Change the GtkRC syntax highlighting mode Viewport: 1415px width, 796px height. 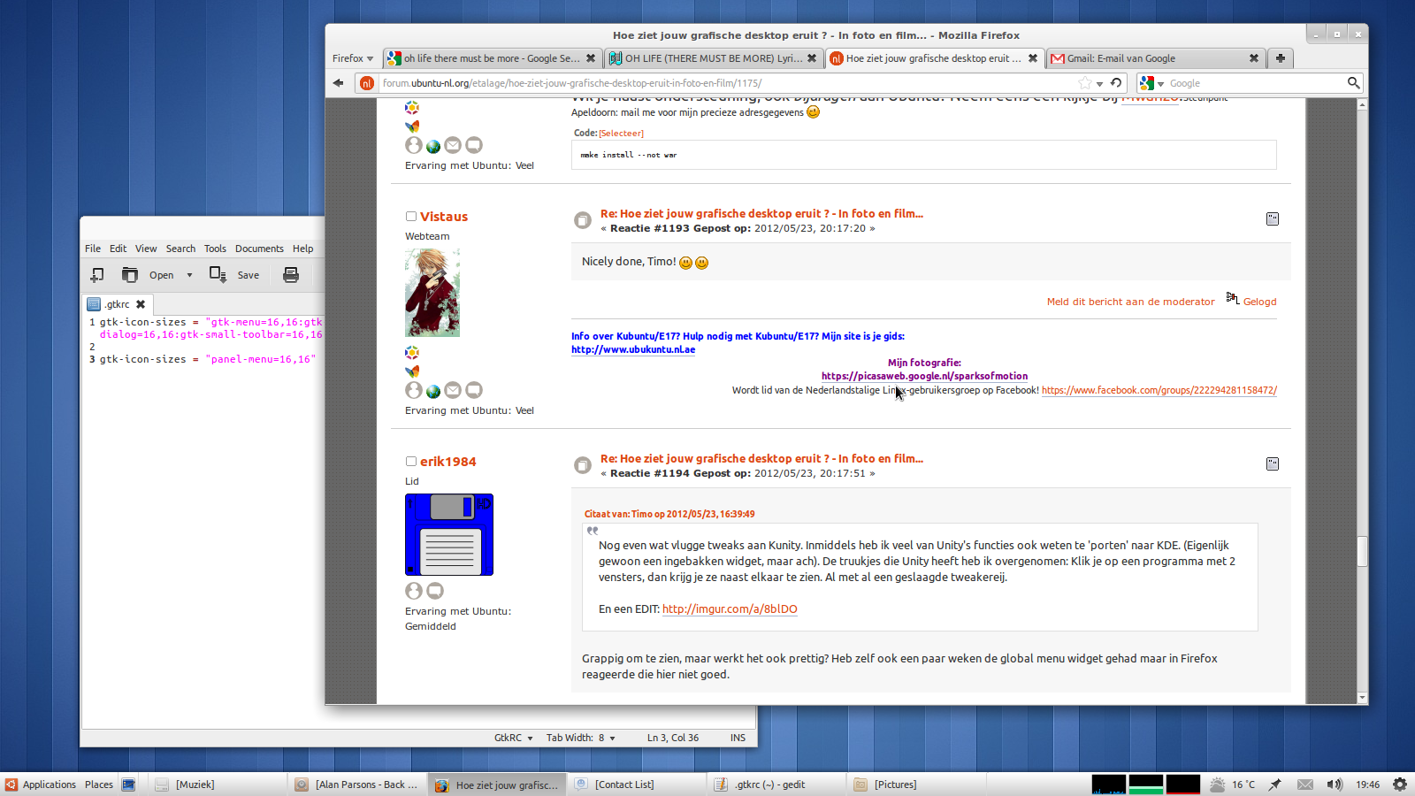pyautogui.click(x=513, y=738)
